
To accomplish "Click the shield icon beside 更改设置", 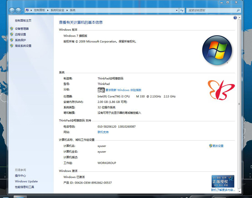I will coord(210,146).
